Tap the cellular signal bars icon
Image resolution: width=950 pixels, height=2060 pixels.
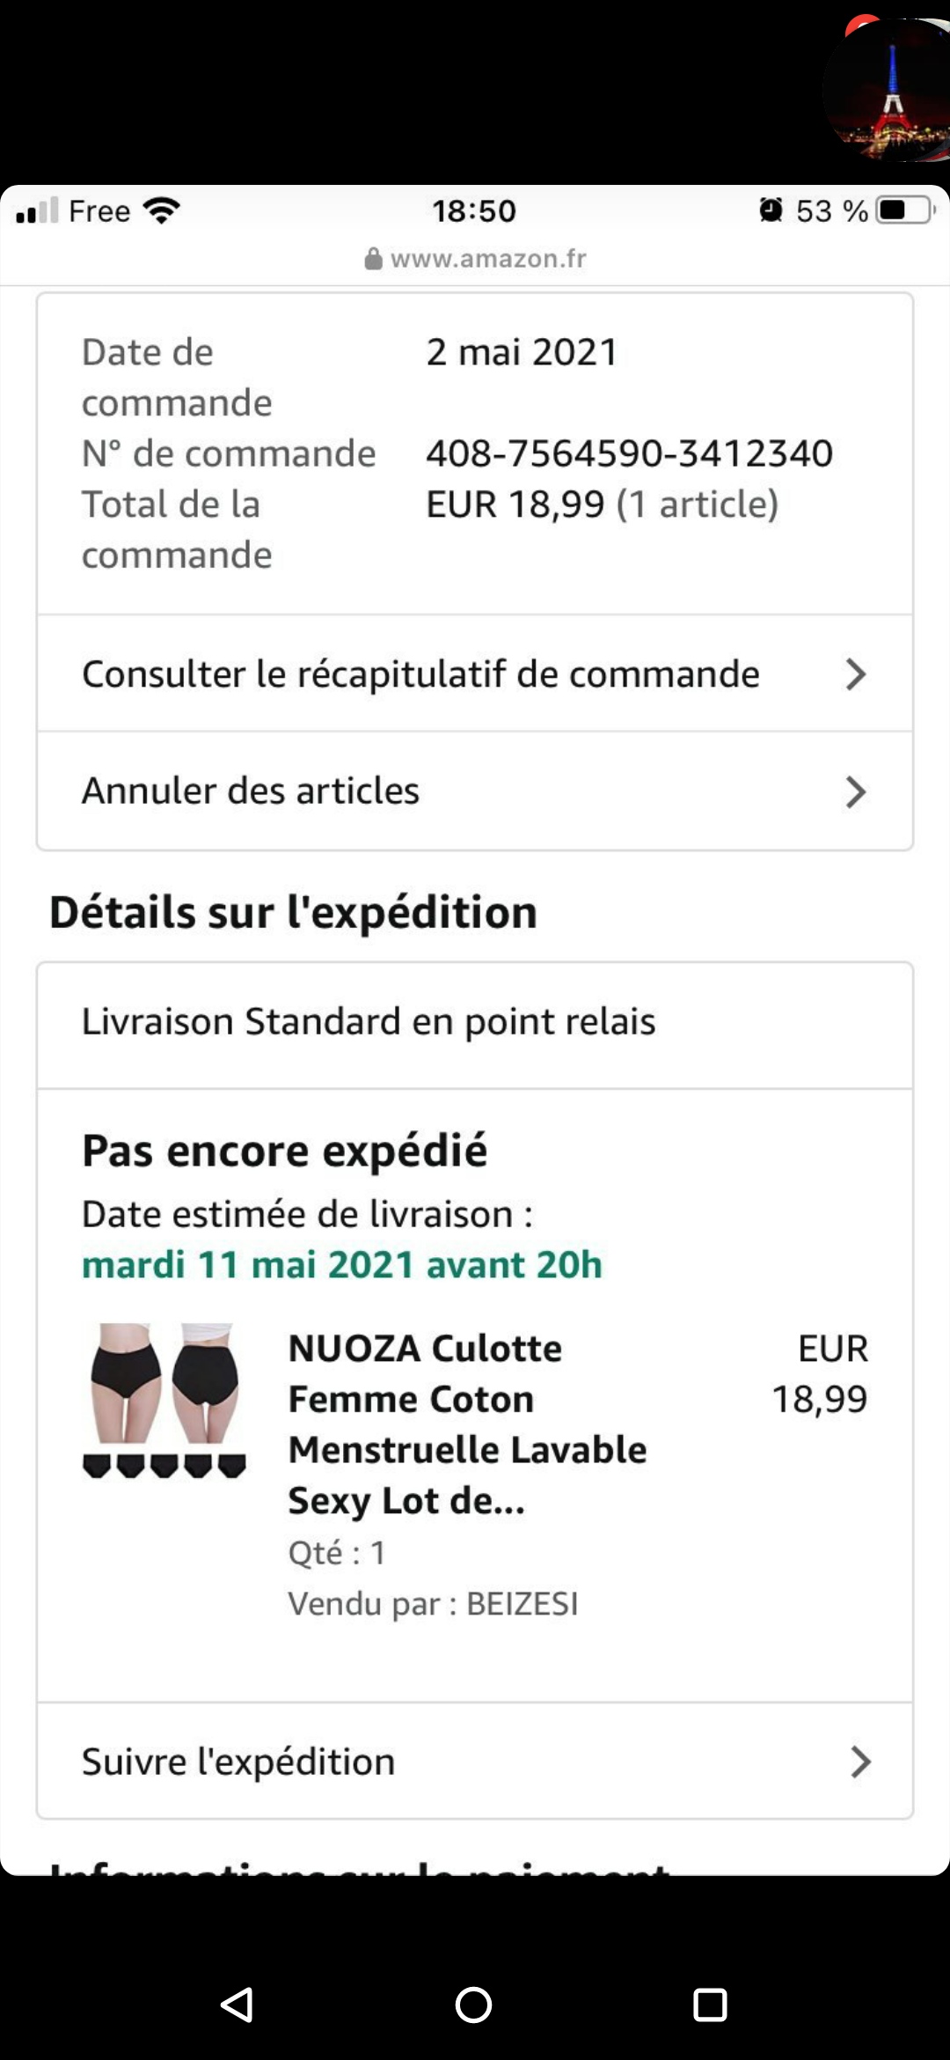point(37,210)
